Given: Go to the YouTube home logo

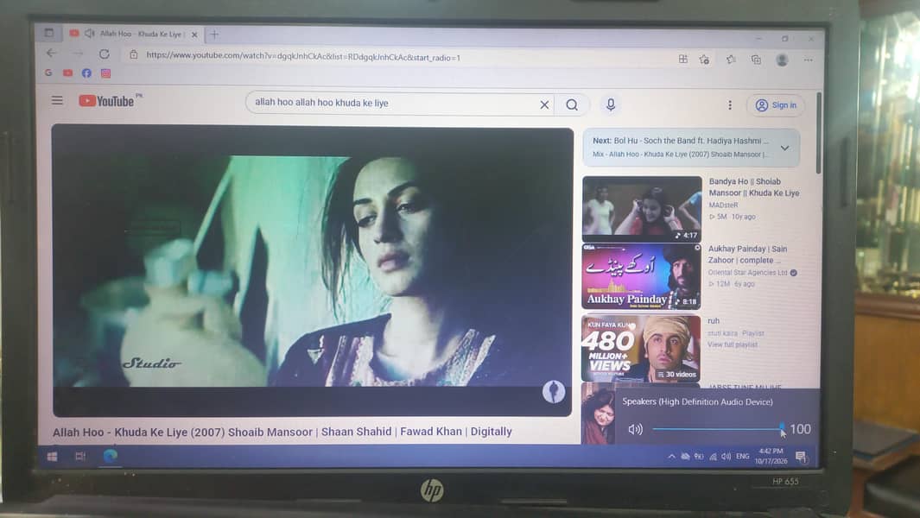Looking at the screenshot, I should (107, 101).
